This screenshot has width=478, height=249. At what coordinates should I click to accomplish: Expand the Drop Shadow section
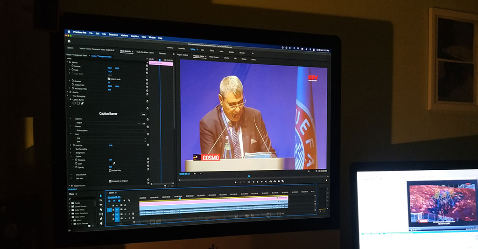click(x=71, y=174)
